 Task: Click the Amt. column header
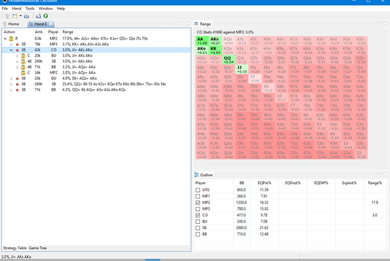click(x=39, y=32)
